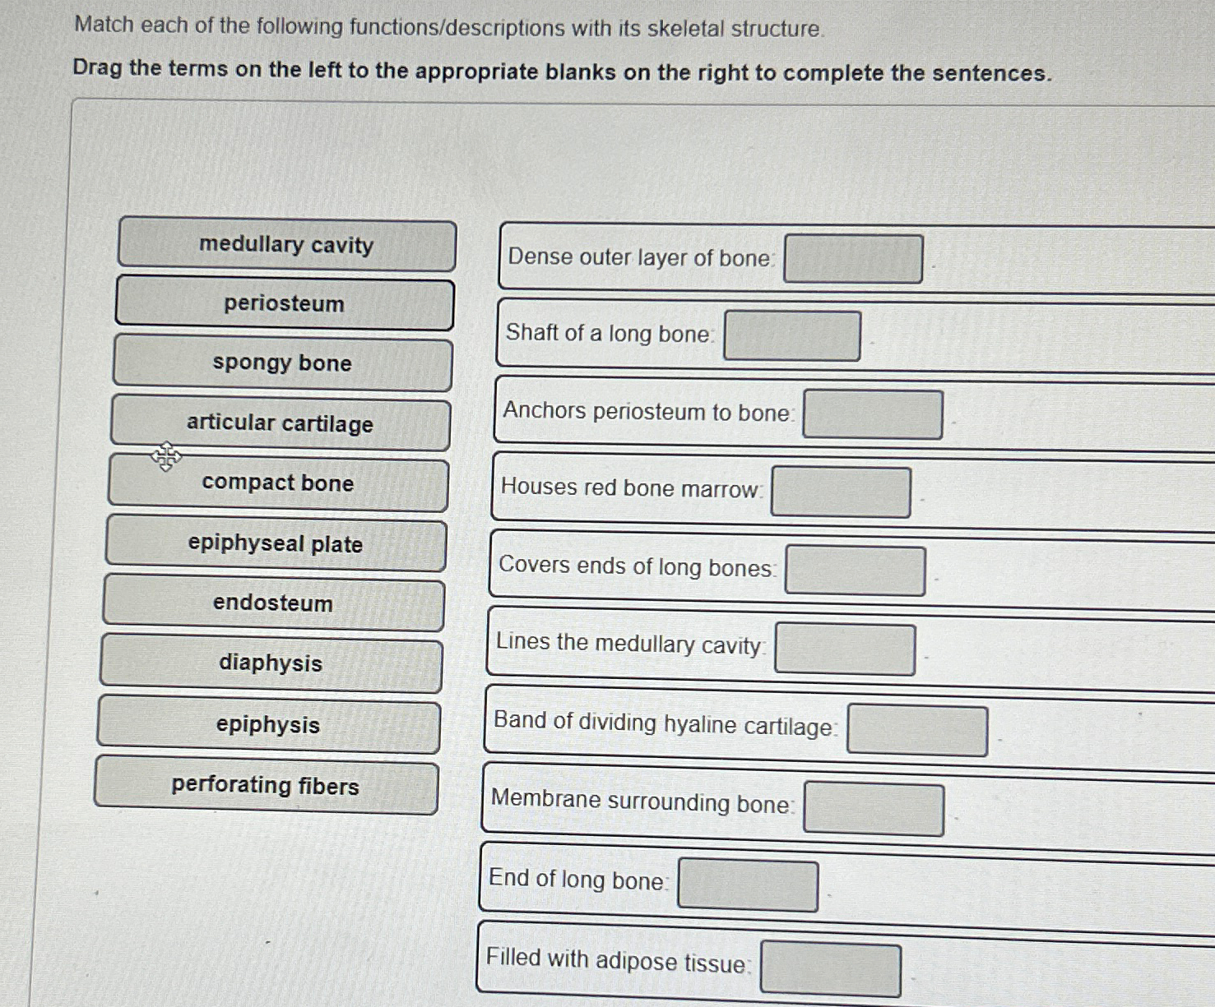Click the blank for houses red bone marrow

tap(842, 492)
